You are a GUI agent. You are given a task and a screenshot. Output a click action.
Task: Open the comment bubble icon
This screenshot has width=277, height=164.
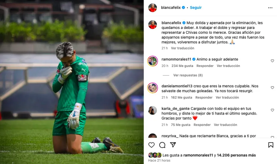coord(162,145)
